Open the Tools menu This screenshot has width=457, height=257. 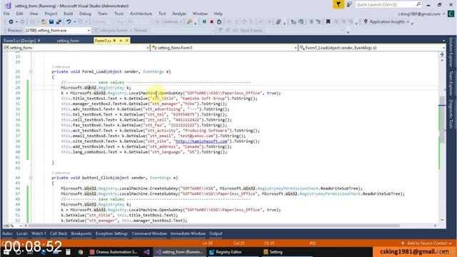(x=119, y=14)
